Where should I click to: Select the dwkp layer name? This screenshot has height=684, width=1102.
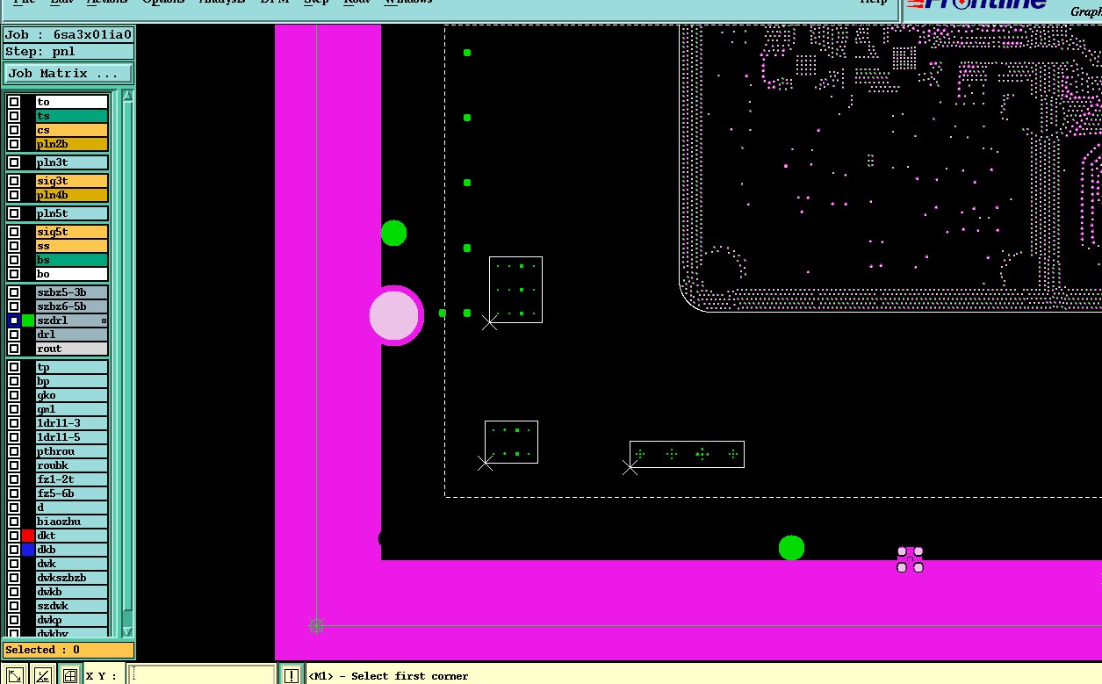[x=72, y=620]
